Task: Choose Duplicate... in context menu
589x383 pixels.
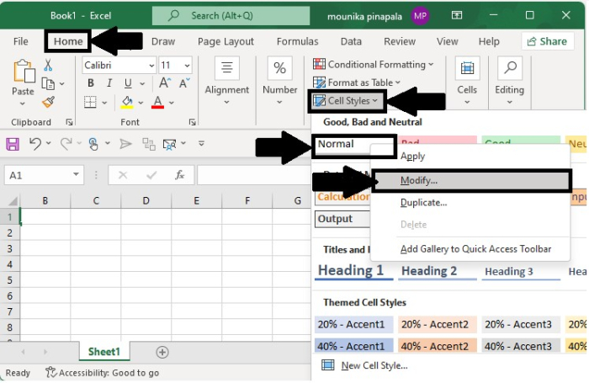Action: [471, 203]
